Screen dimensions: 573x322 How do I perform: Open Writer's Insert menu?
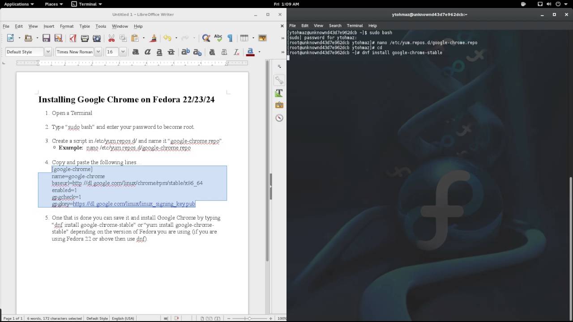pos(49,26)
